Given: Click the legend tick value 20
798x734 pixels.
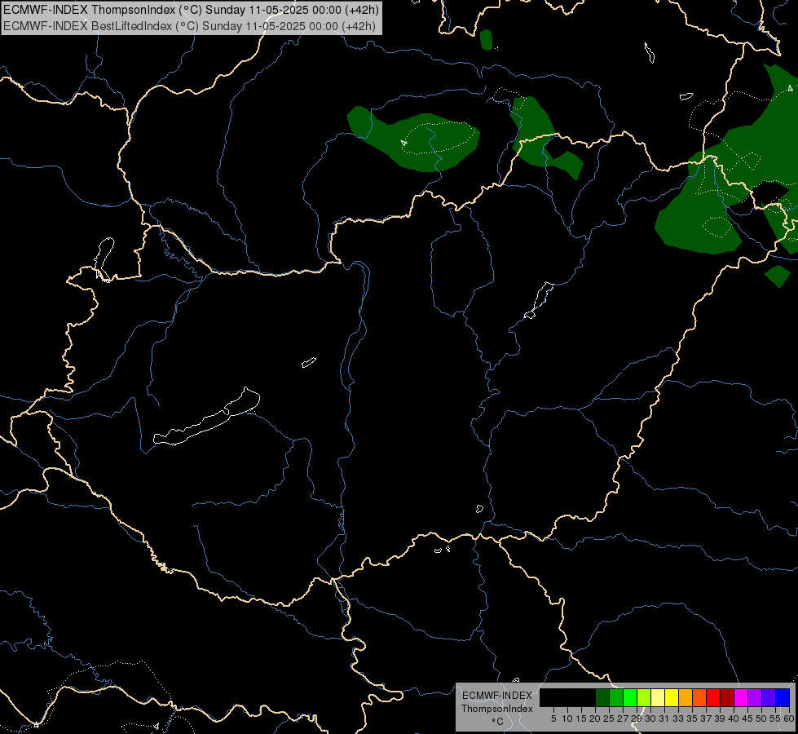Looking at the screenshot, I should (595, 719).
